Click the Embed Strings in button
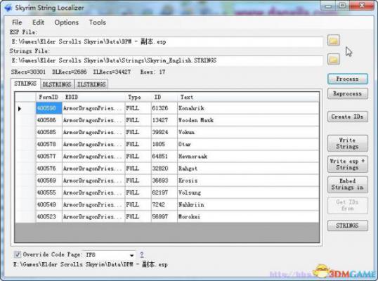The image size is (378, 281). [x=347, y=184]
